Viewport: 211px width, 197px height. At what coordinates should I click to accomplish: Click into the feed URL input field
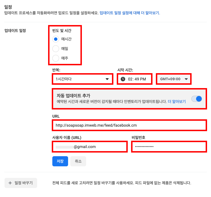click(129, 125)
